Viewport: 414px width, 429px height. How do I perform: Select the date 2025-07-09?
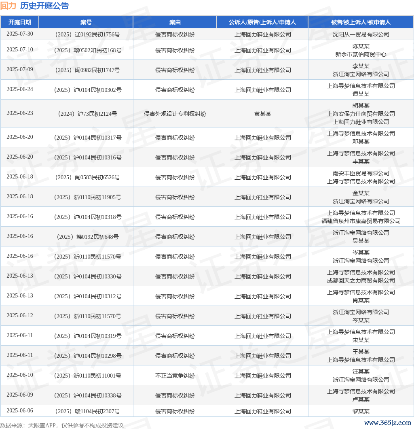tap(20, 70)
